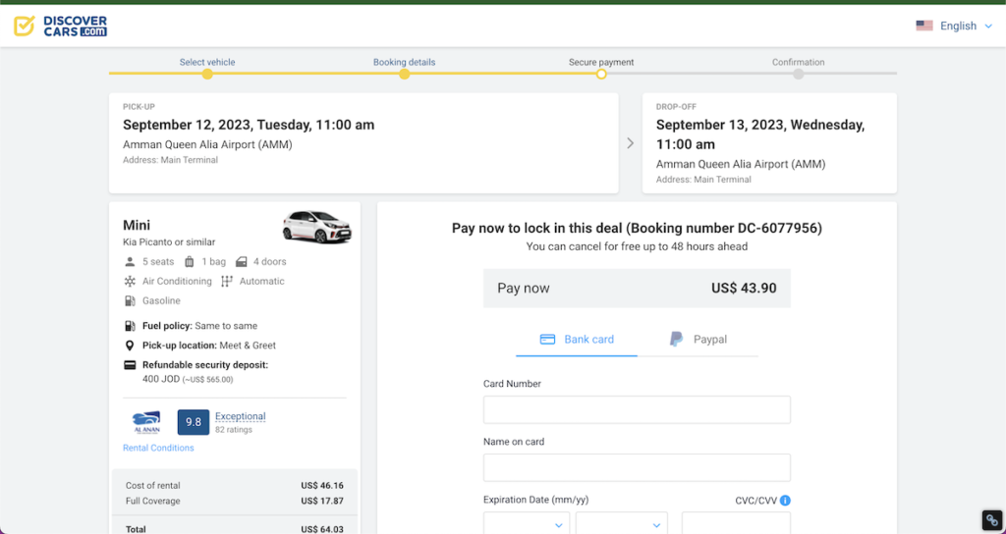The height and width of the screenshot is (534, 1006).
Task: Click the link icon in bottom-right corner
Action: point(992,520)
